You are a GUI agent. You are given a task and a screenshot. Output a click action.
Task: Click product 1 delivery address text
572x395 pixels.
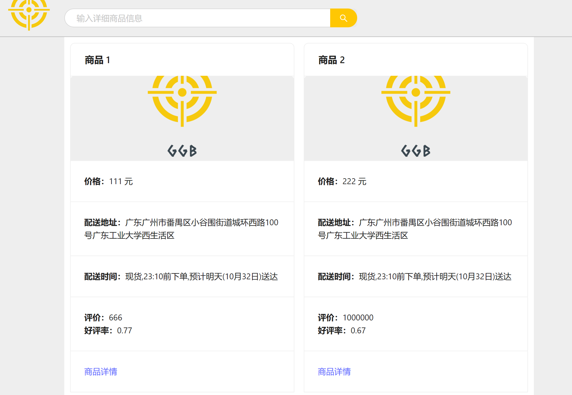coord(181,229)
